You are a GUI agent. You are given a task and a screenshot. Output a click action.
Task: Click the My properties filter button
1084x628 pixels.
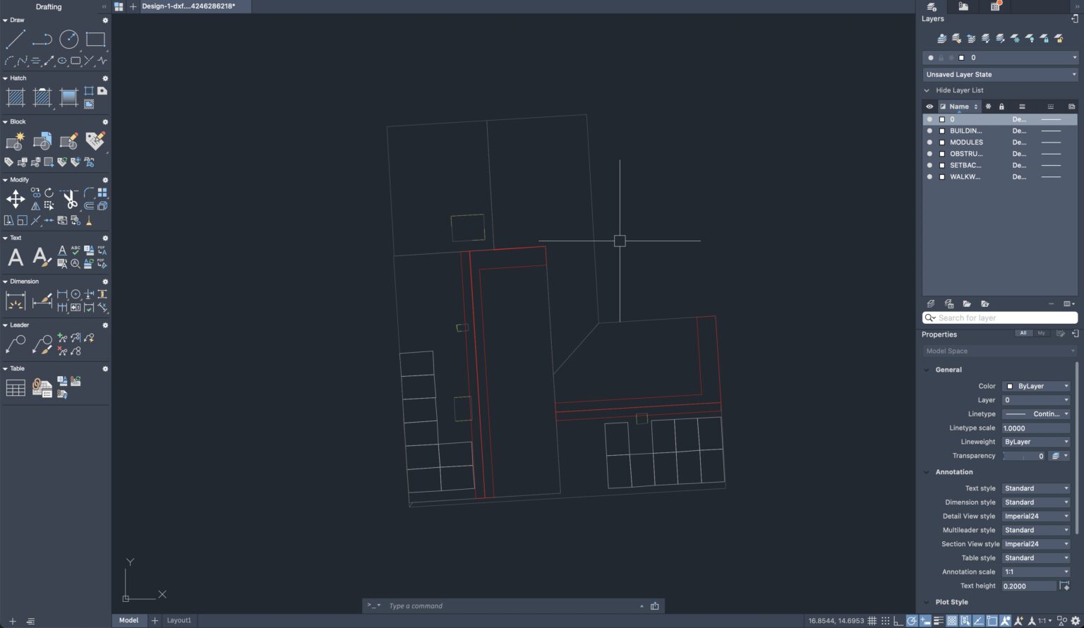pos(1041,332)
